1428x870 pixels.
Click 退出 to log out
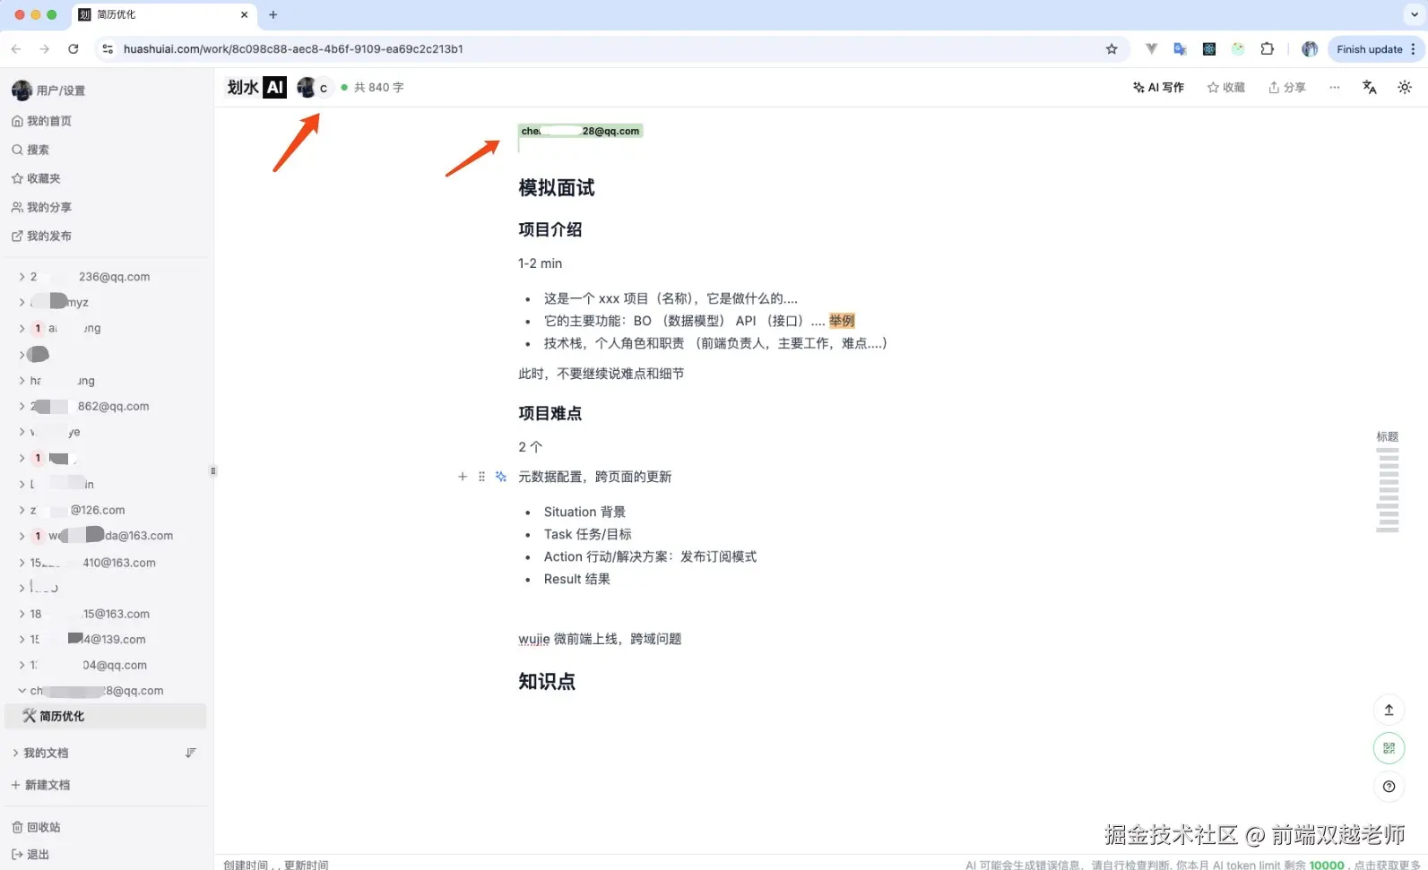pyautogui.click(x=30, y=855)
